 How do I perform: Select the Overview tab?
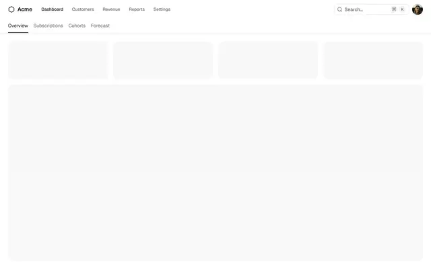click(x=18, y=26)
